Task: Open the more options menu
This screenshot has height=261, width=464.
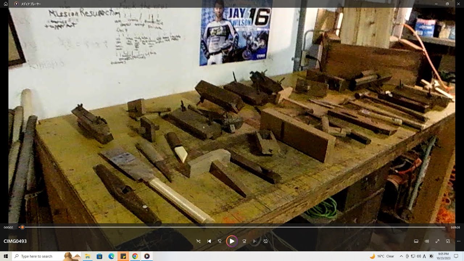Action: click(x=459, y=241)
